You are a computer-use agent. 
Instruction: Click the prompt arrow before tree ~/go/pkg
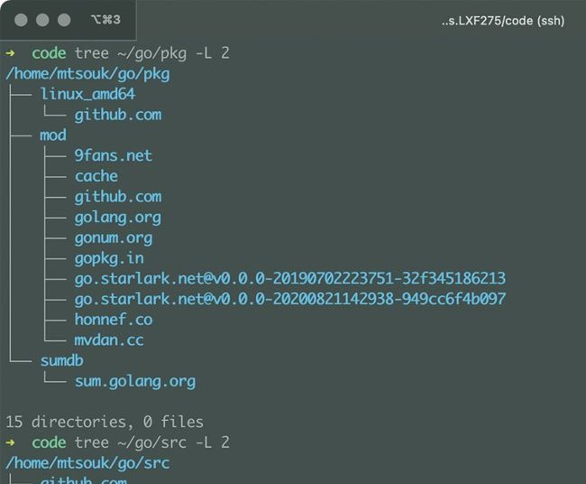click(x=10, y=53)
